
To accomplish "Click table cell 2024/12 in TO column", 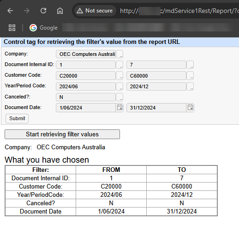I will 182,195.
